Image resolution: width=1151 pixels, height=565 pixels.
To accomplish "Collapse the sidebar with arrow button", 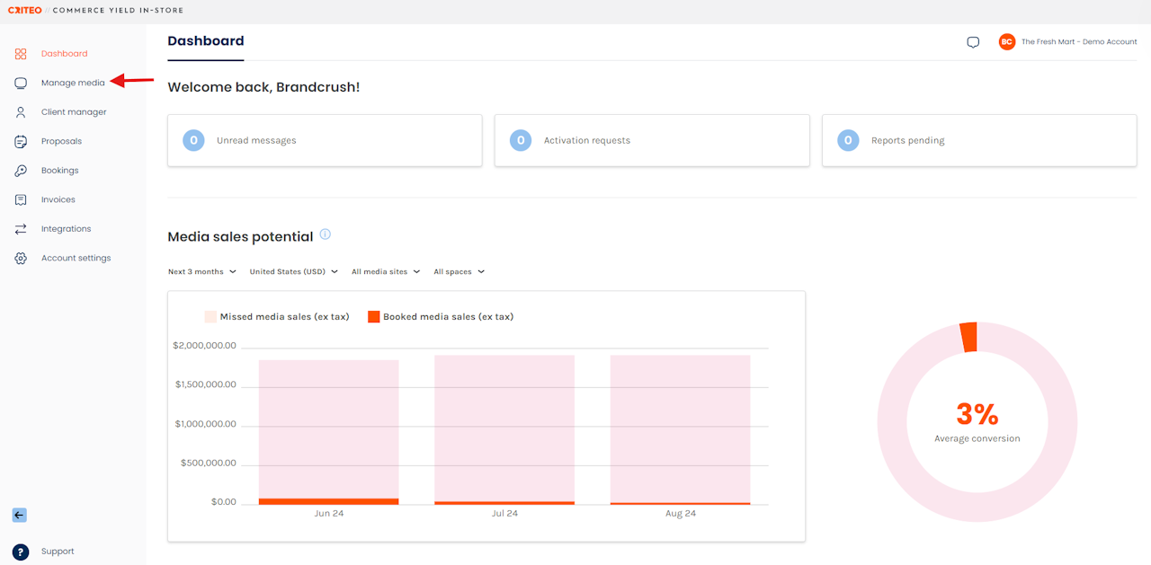I will [x=20, y=516].
